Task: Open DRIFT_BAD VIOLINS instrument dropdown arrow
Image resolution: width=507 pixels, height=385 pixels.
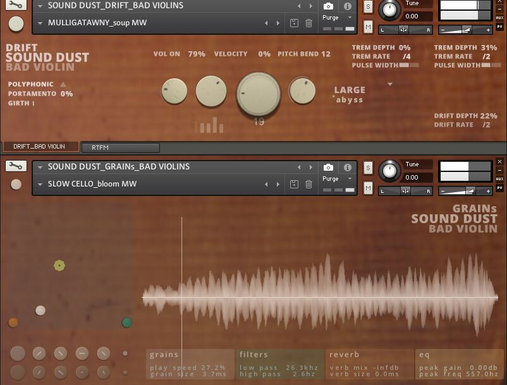Action: tap(40, 6)
